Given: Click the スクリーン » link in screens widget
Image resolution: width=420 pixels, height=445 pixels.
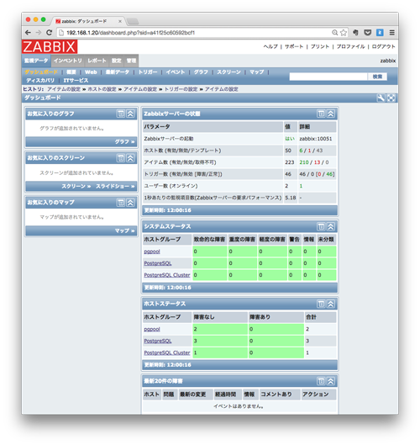Looking at the screenshot, I should pyautogui.click(x=76, y=186).
